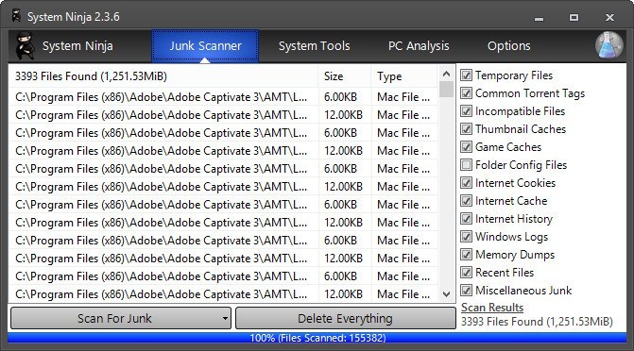This screenshot has height=351, width=634.
Task: Disable Miscellaneous Junk option
Action: (466, 291)
